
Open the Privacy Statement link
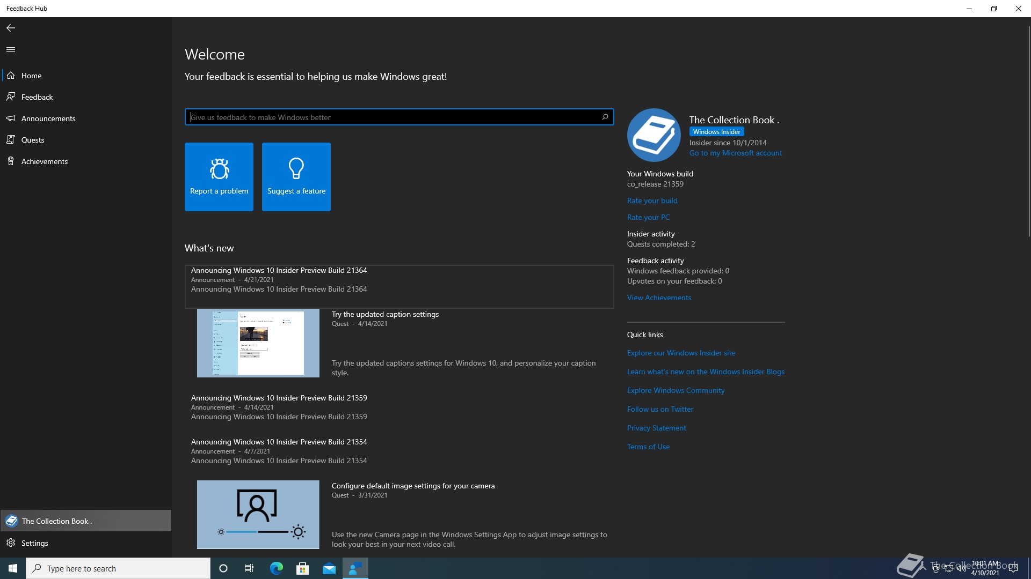click(656, 428)
